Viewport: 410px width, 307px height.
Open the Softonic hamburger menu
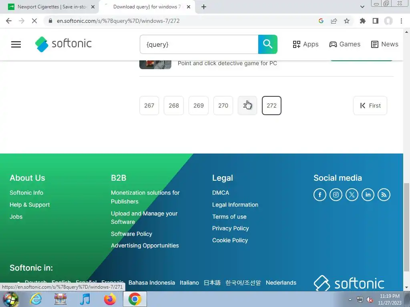click(x=16, y=44)
